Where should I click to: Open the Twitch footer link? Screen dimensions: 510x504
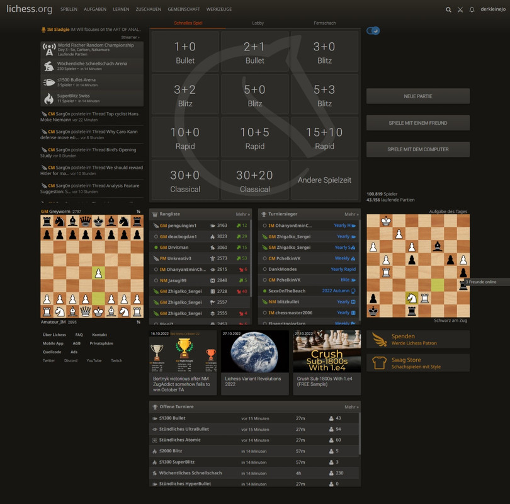(116, 360)
